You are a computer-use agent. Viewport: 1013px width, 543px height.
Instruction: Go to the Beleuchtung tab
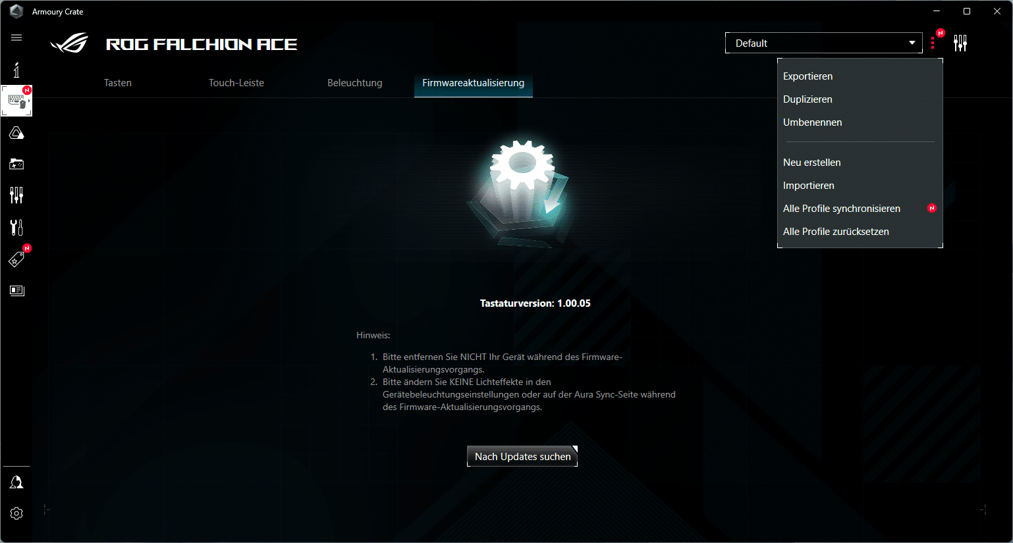tap(354, 83)
